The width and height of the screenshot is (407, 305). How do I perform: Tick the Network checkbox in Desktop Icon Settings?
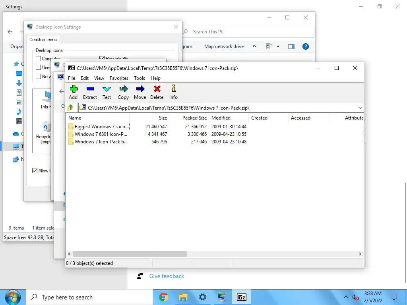(x=39, y=77)
